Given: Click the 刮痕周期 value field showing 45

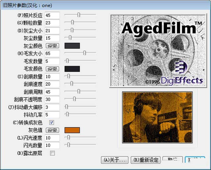Looking at the screenshot, I should [x=52, y=92].
